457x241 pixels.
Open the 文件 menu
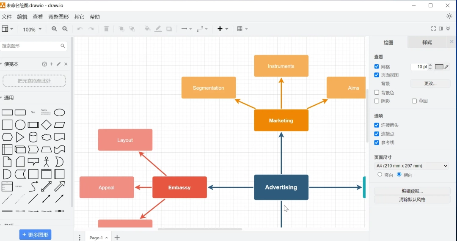7,17
